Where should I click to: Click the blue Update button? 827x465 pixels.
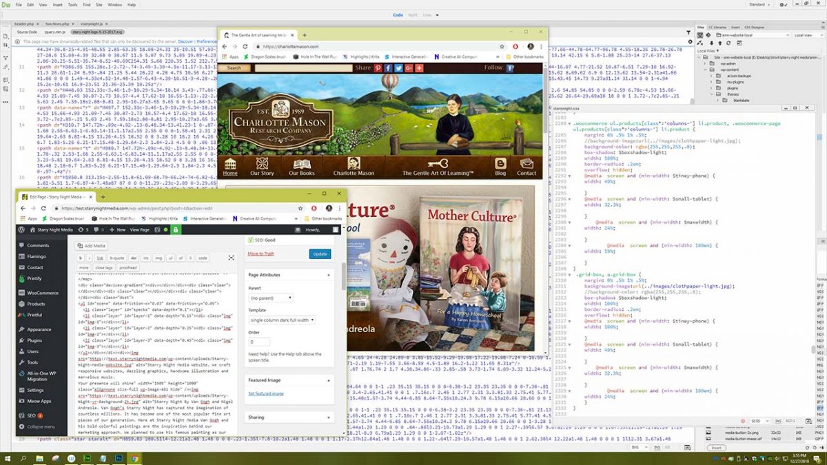click(x=320, y=254)
